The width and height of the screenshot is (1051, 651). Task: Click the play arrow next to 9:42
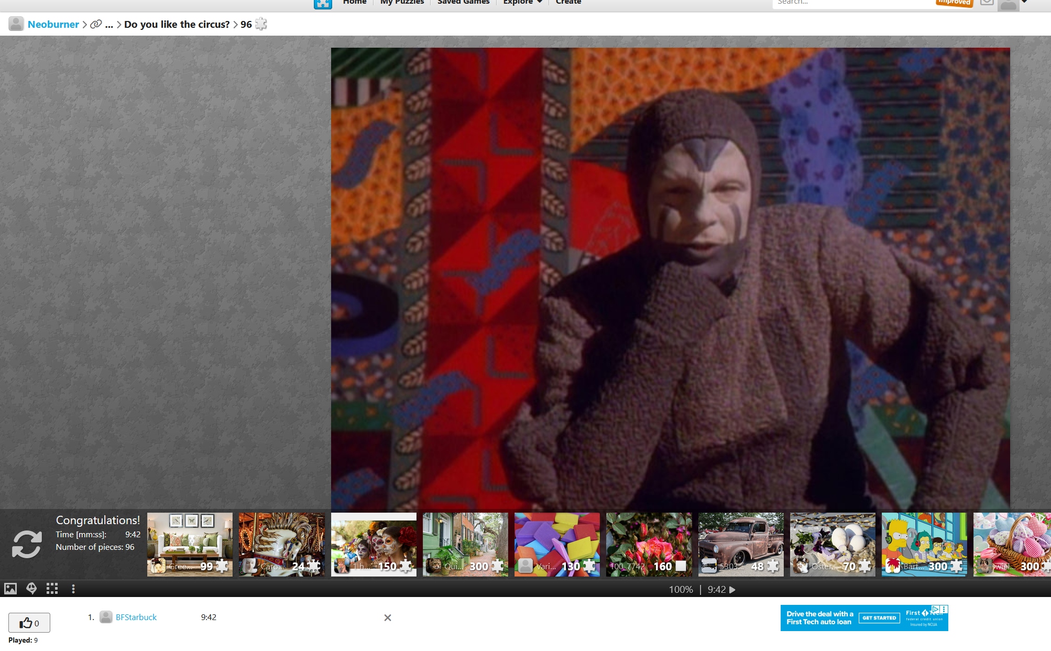[732, 590]
